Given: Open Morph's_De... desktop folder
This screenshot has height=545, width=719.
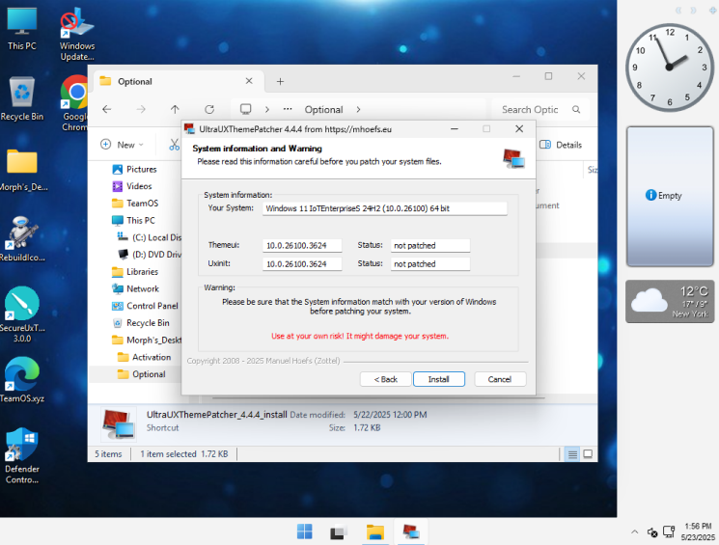Looking at the screenshot, I should [x=22, y=170].
